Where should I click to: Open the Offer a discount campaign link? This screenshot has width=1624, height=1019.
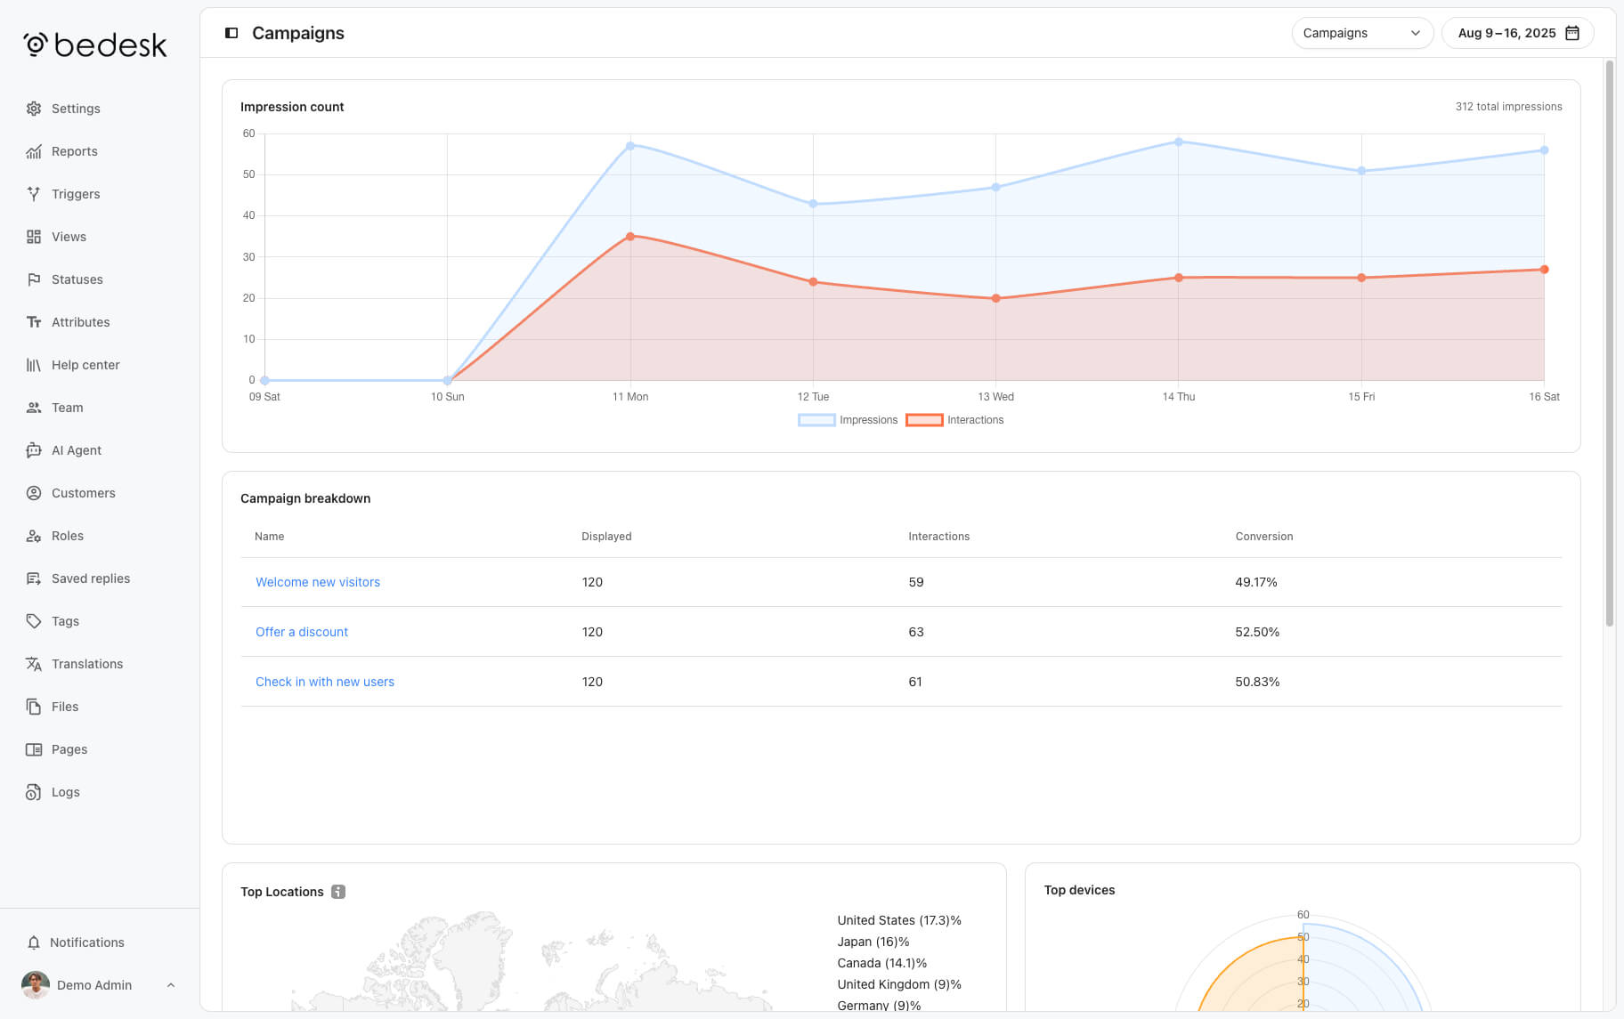click(x=302, y=632)
